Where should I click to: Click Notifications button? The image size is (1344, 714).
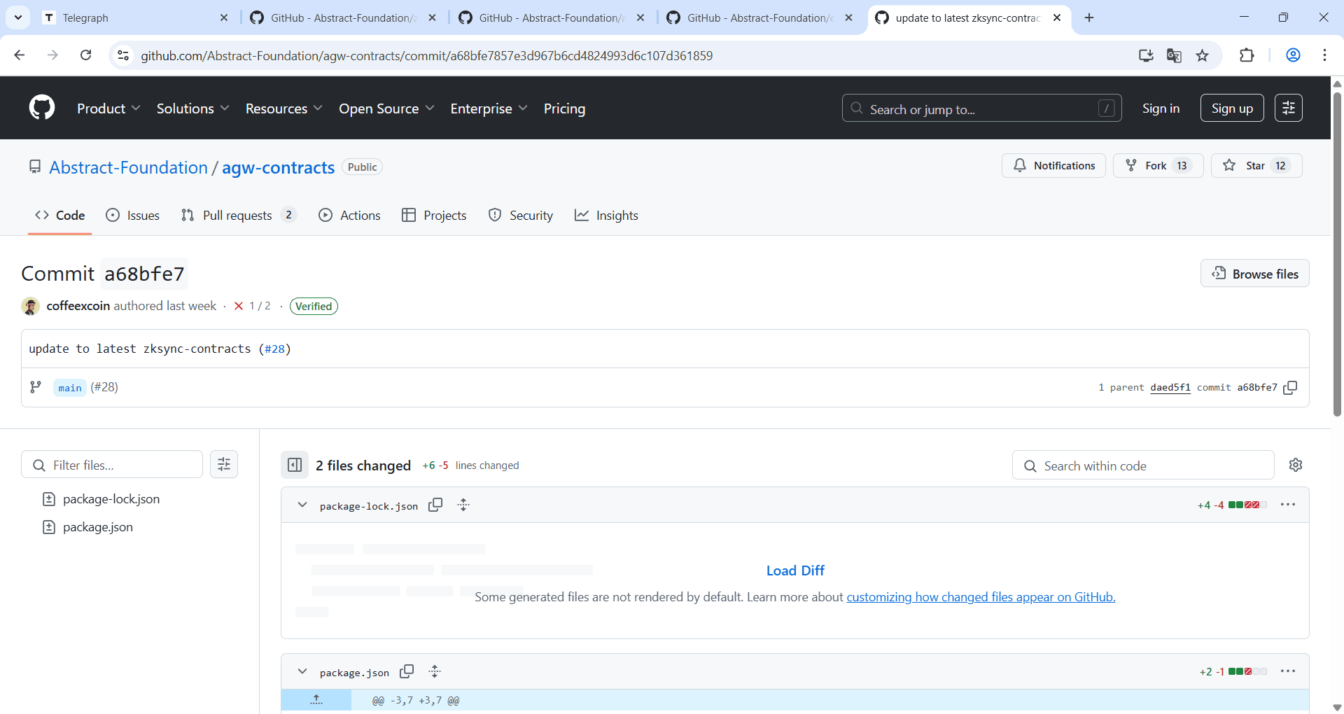[1053, 165]
